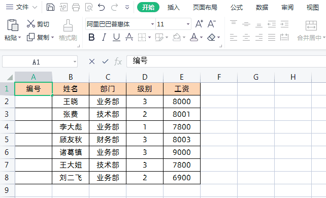Screen dimensions: 326x198
Task: Align text right
Action: click(x=259, y=38)
